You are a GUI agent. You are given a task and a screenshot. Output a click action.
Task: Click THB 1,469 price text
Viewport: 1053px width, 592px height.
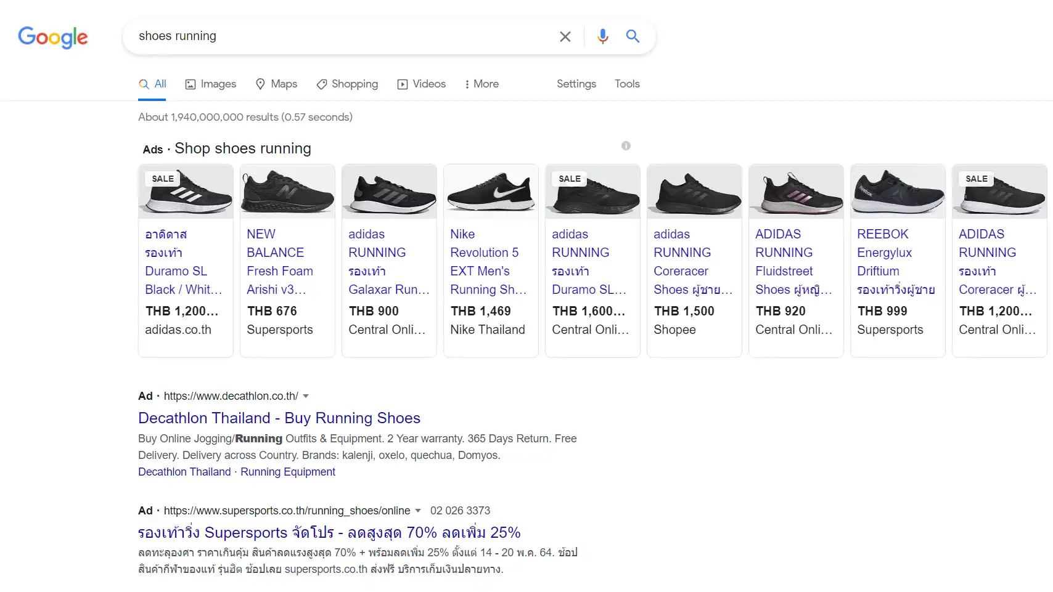coord(481,311)
